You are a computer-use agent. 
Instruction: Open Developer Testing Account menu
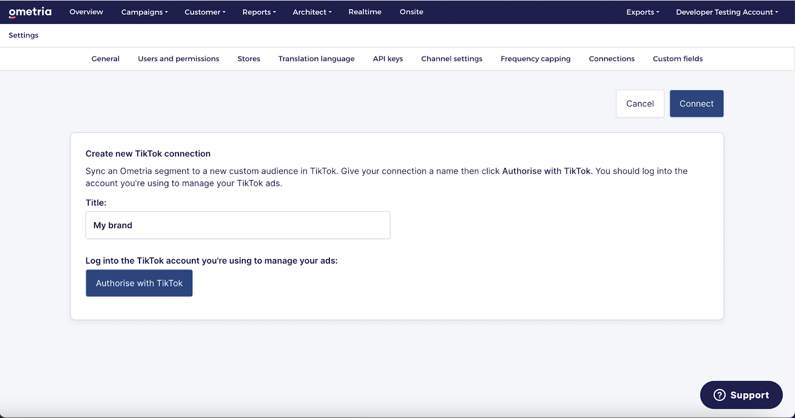tap(727, 12)
